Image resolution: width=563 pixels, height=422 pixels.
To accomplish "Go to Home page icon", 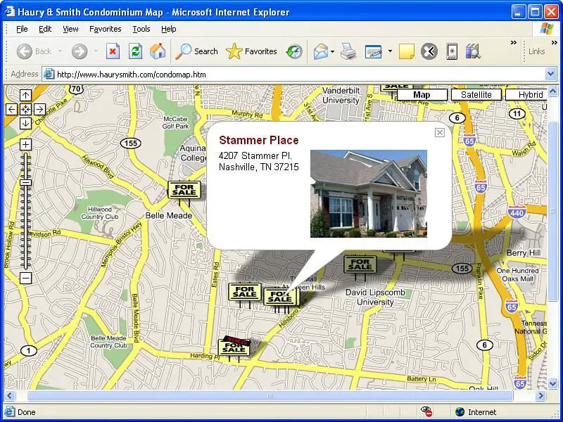I will click(x=157, y=51).
